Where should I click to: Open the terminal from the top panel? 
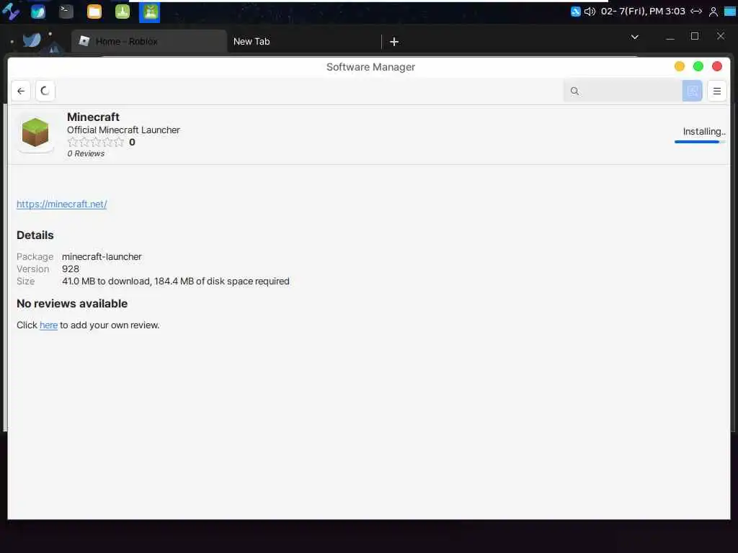tap(66, 12)
